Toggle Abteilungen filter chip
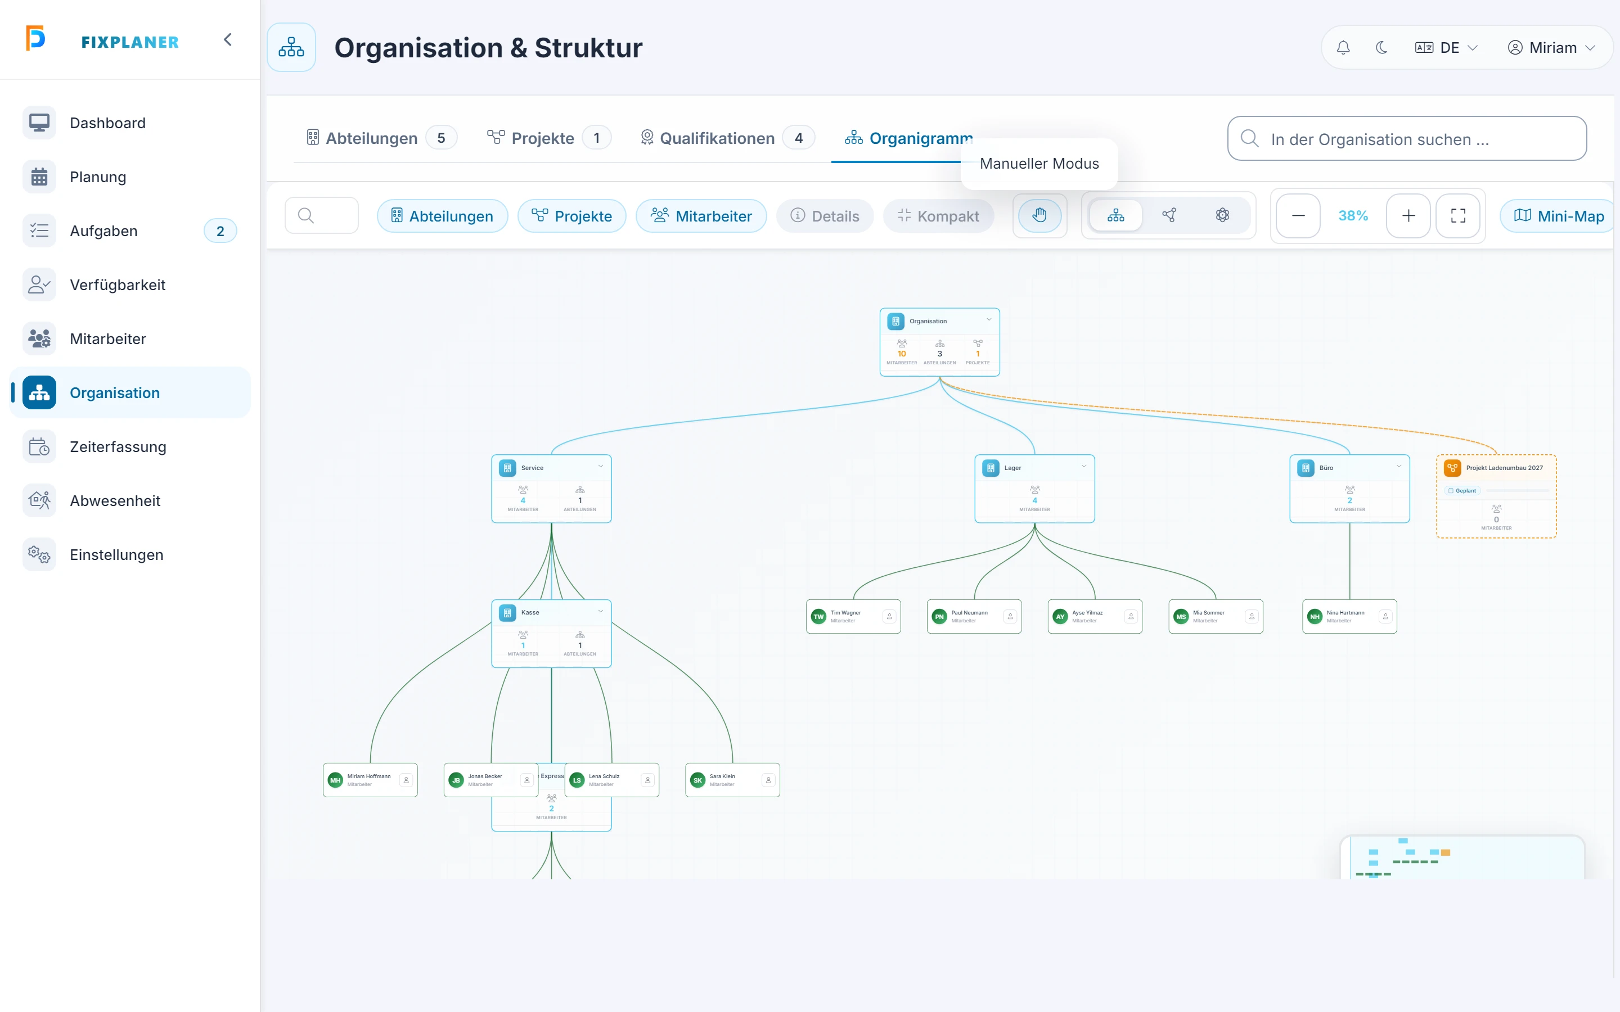The width and height of the screenshot is (1620, 1012). [x=442, y=215]
